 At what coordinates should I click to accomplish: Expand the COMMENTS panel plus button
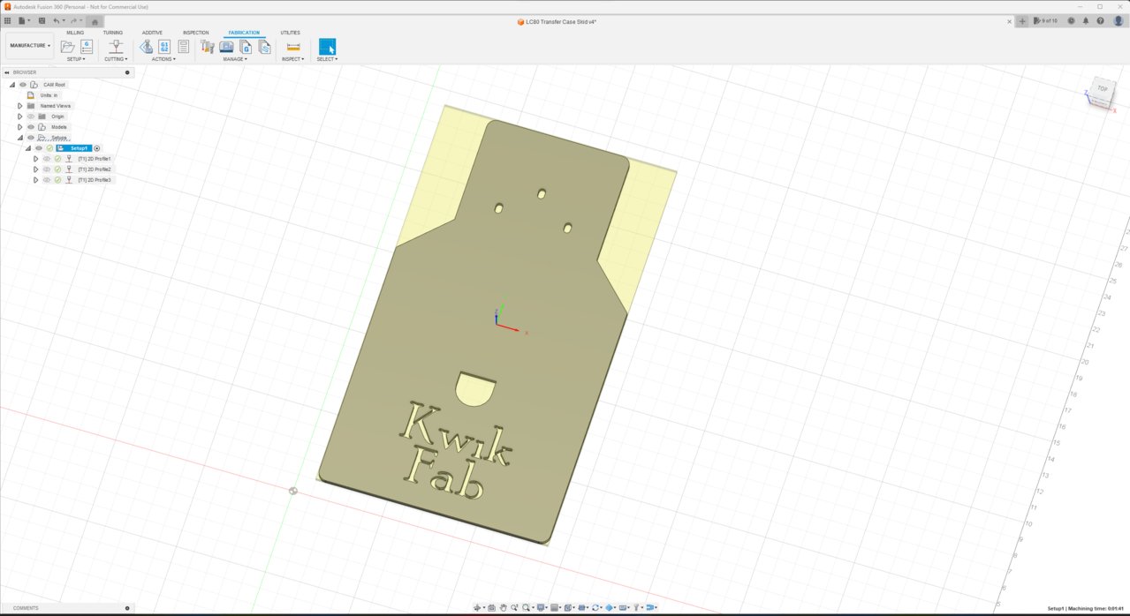127,608
